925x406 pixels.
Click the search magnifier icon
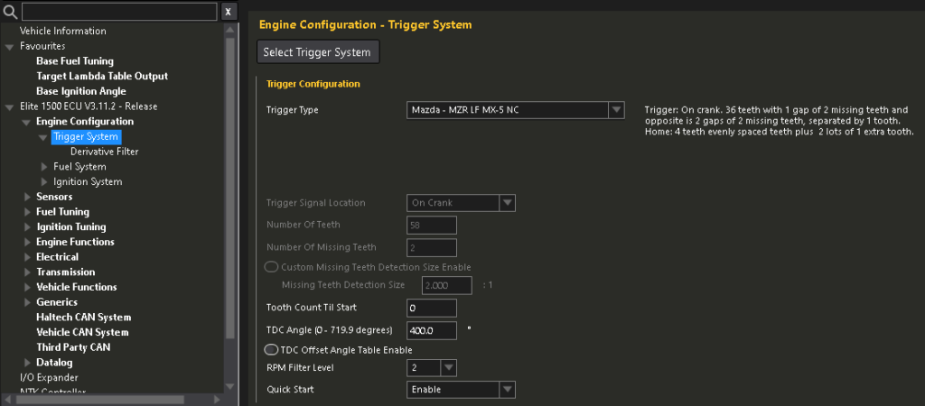click(x=10, y=12)
